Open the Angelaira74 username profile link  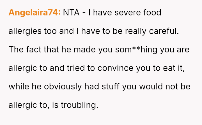coord(35,13)
